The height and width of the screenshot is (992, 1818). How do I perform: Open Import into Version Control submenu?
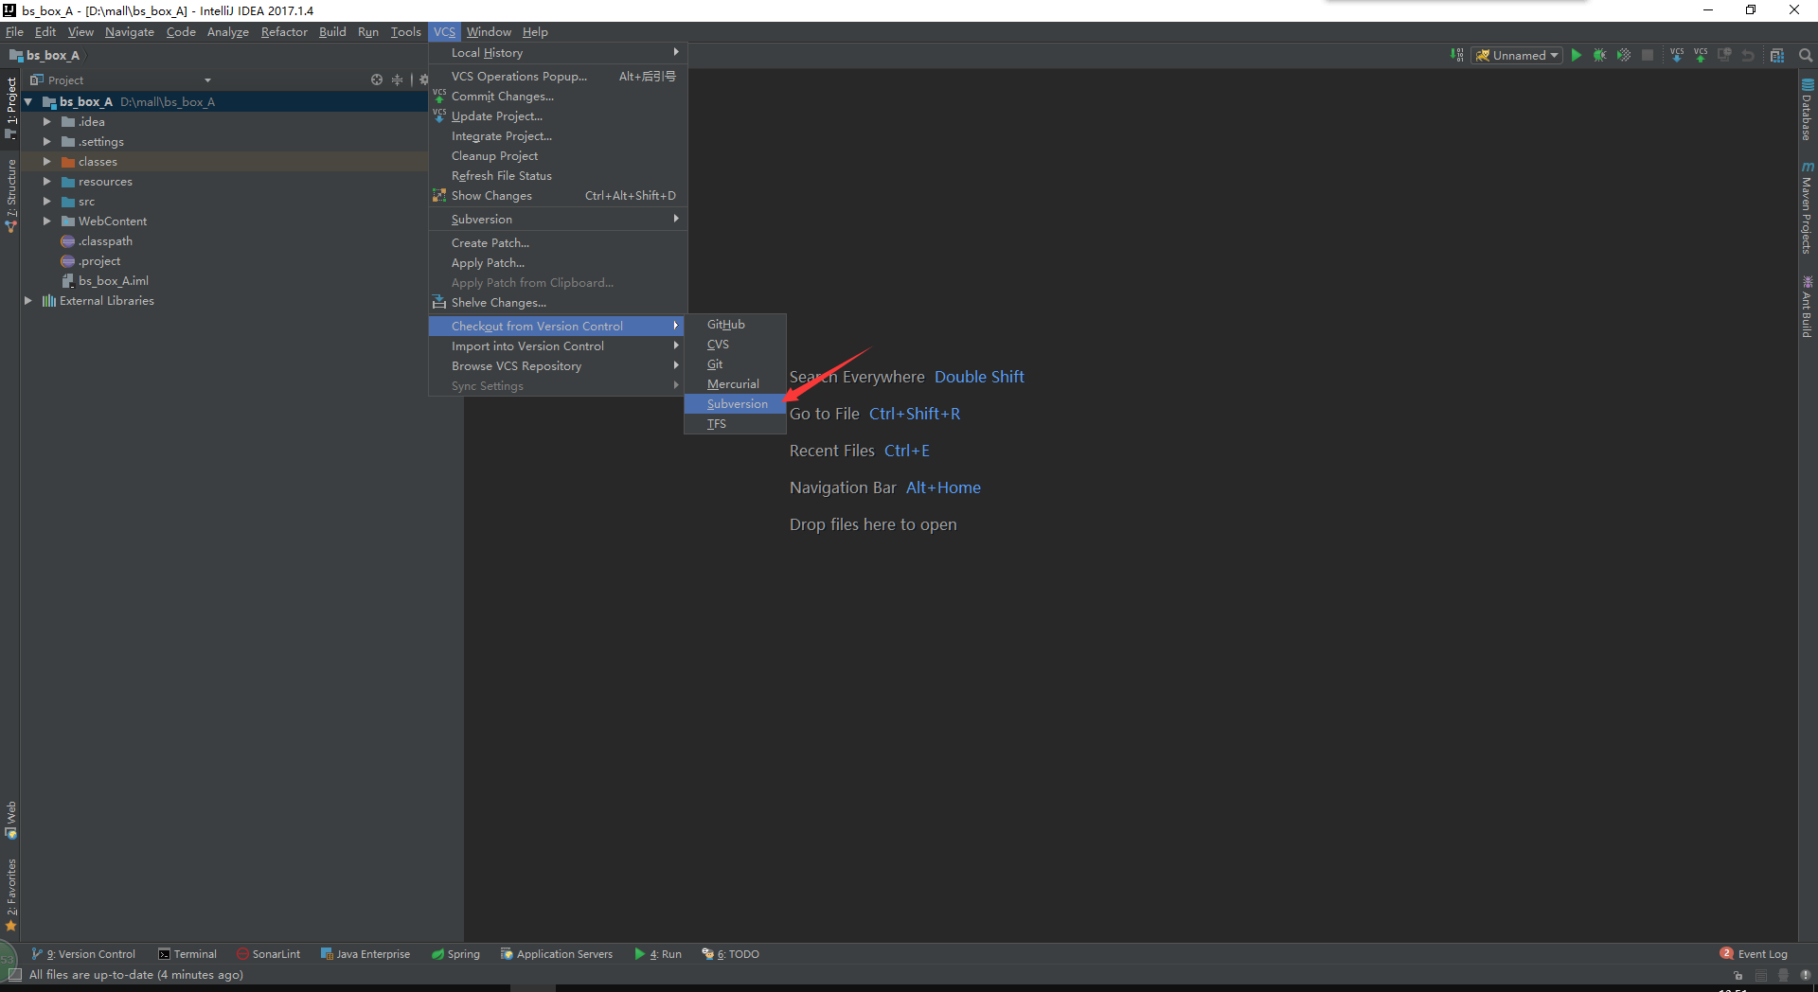(x=558, y=346)
